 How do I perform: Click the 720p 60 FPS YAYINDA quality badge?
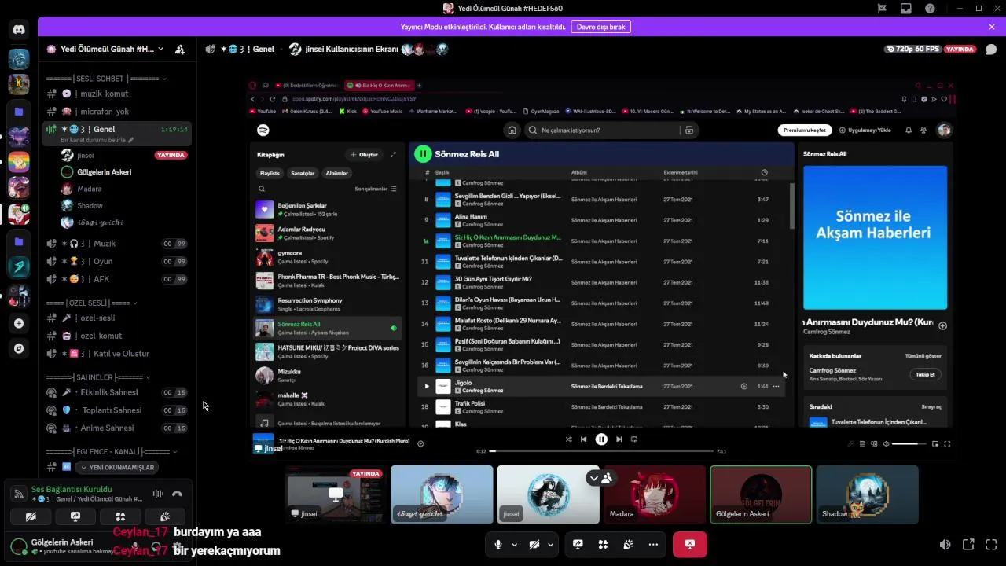[931, 49]
